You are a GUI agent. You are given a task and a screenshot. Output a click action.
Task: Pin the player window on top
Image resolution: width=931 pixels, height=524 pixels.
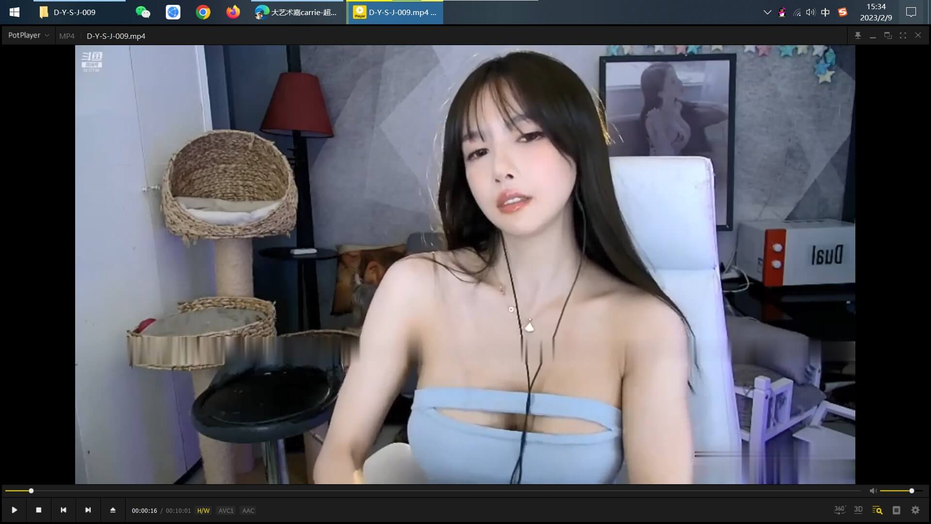pos(858,35)
